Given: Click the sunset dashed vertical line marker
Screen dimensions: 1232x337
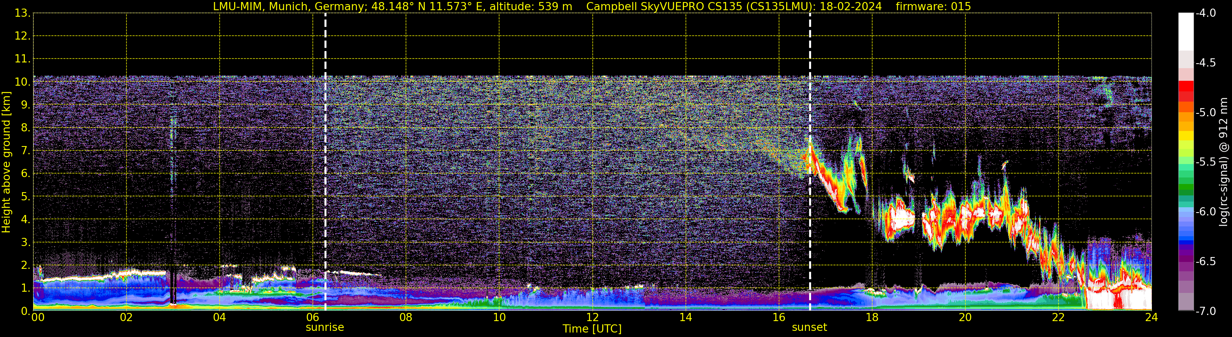Looking at the screenshot, I should [x=810, y=162].
